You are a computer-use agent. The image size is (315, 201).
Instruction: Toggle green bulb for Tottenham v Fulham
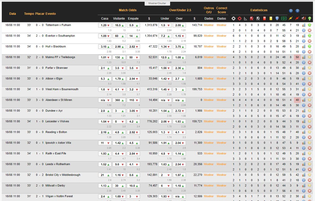309,25
